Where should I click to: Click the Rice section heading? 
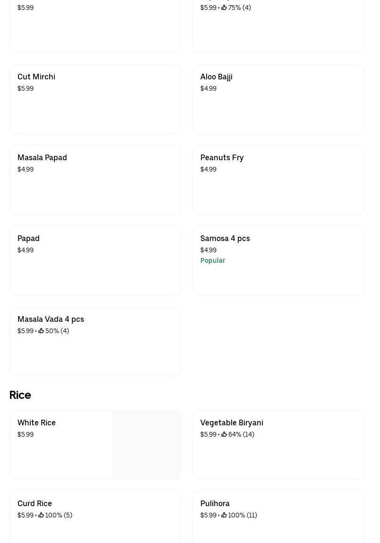click(20, 395)
